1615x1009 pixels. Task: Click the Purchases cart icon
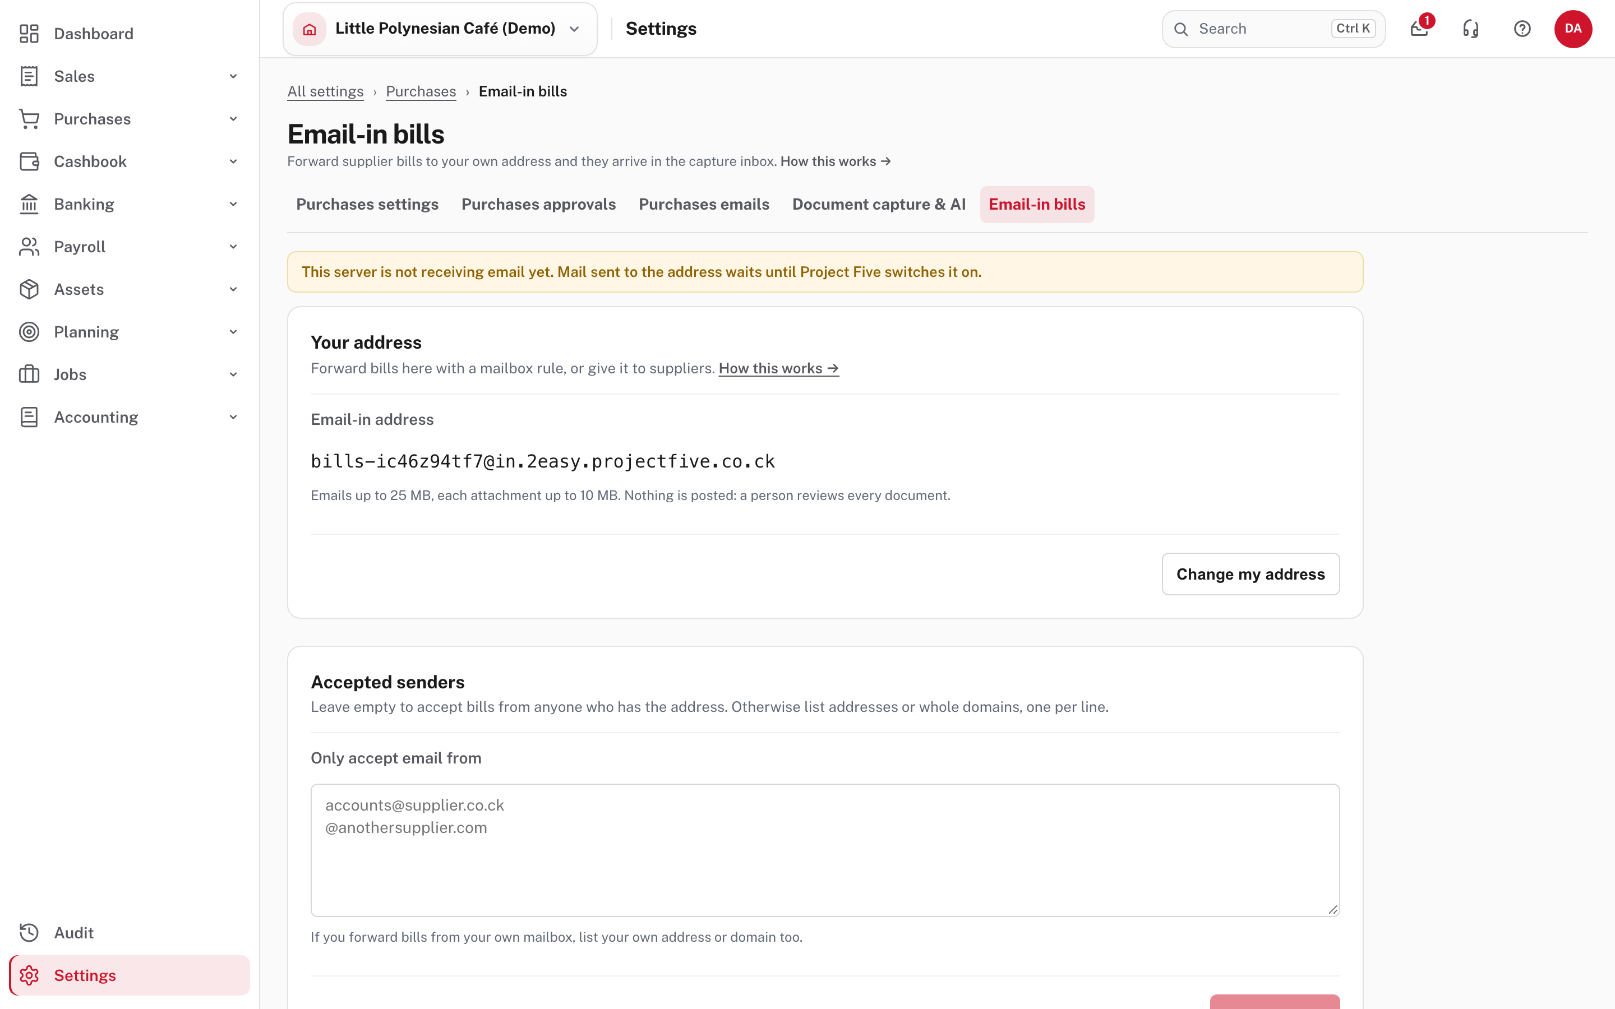(x=29, y=119)
